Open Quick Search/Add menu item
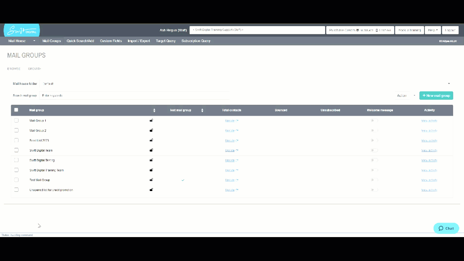 (x=80, y=41)
